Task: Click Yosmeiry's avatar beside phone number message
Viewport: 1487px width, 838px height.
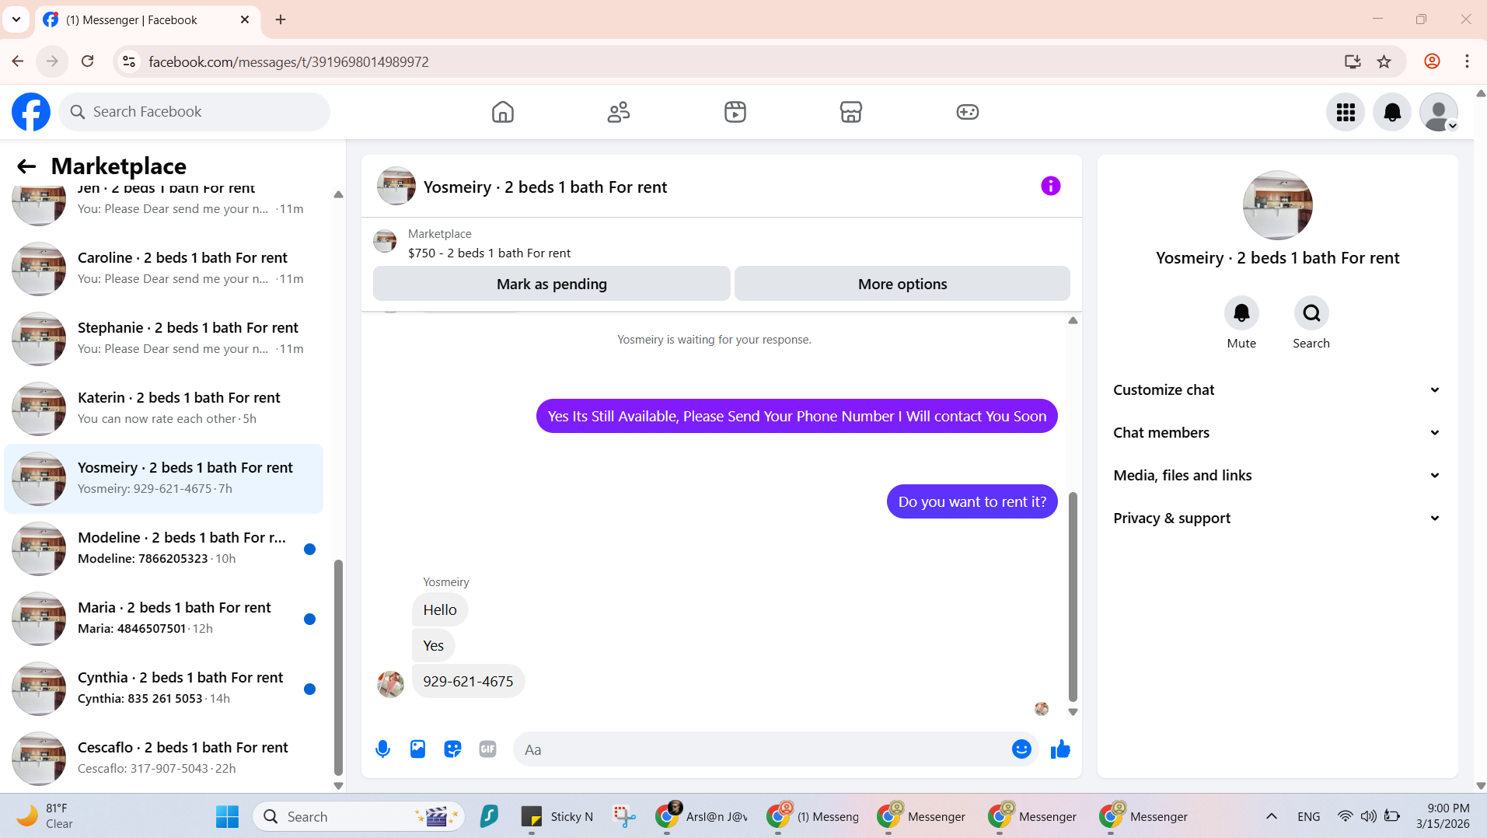Action: (390, 684)
